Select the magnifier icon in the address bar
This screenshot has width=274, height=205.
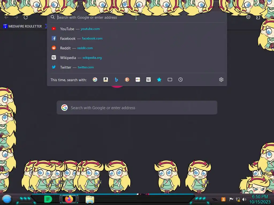pos(53,17)
